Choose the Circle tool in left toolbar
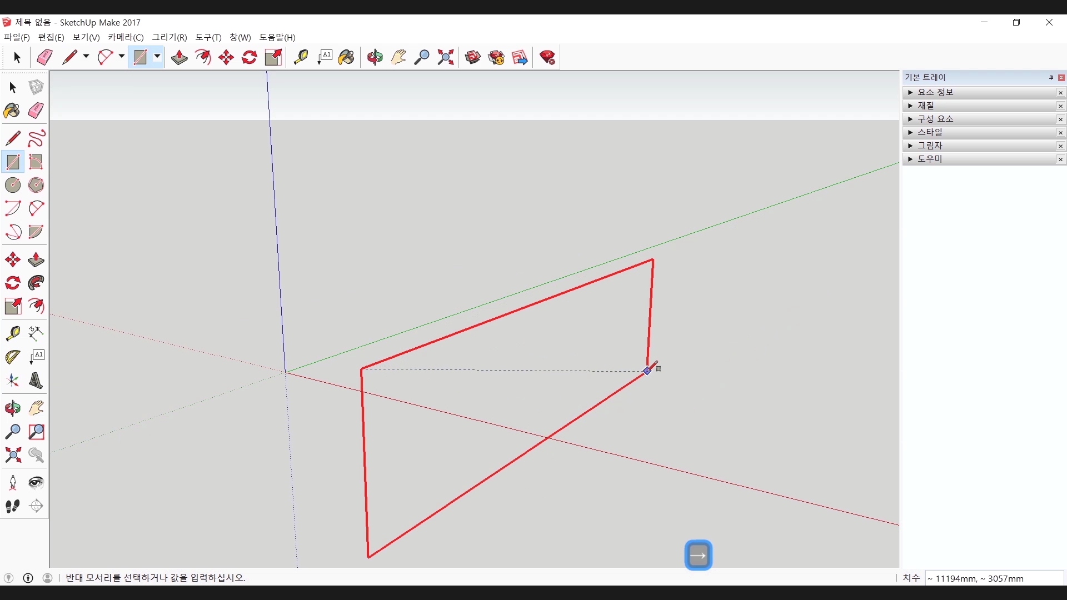1067x600 pixels. coord(13,185)
